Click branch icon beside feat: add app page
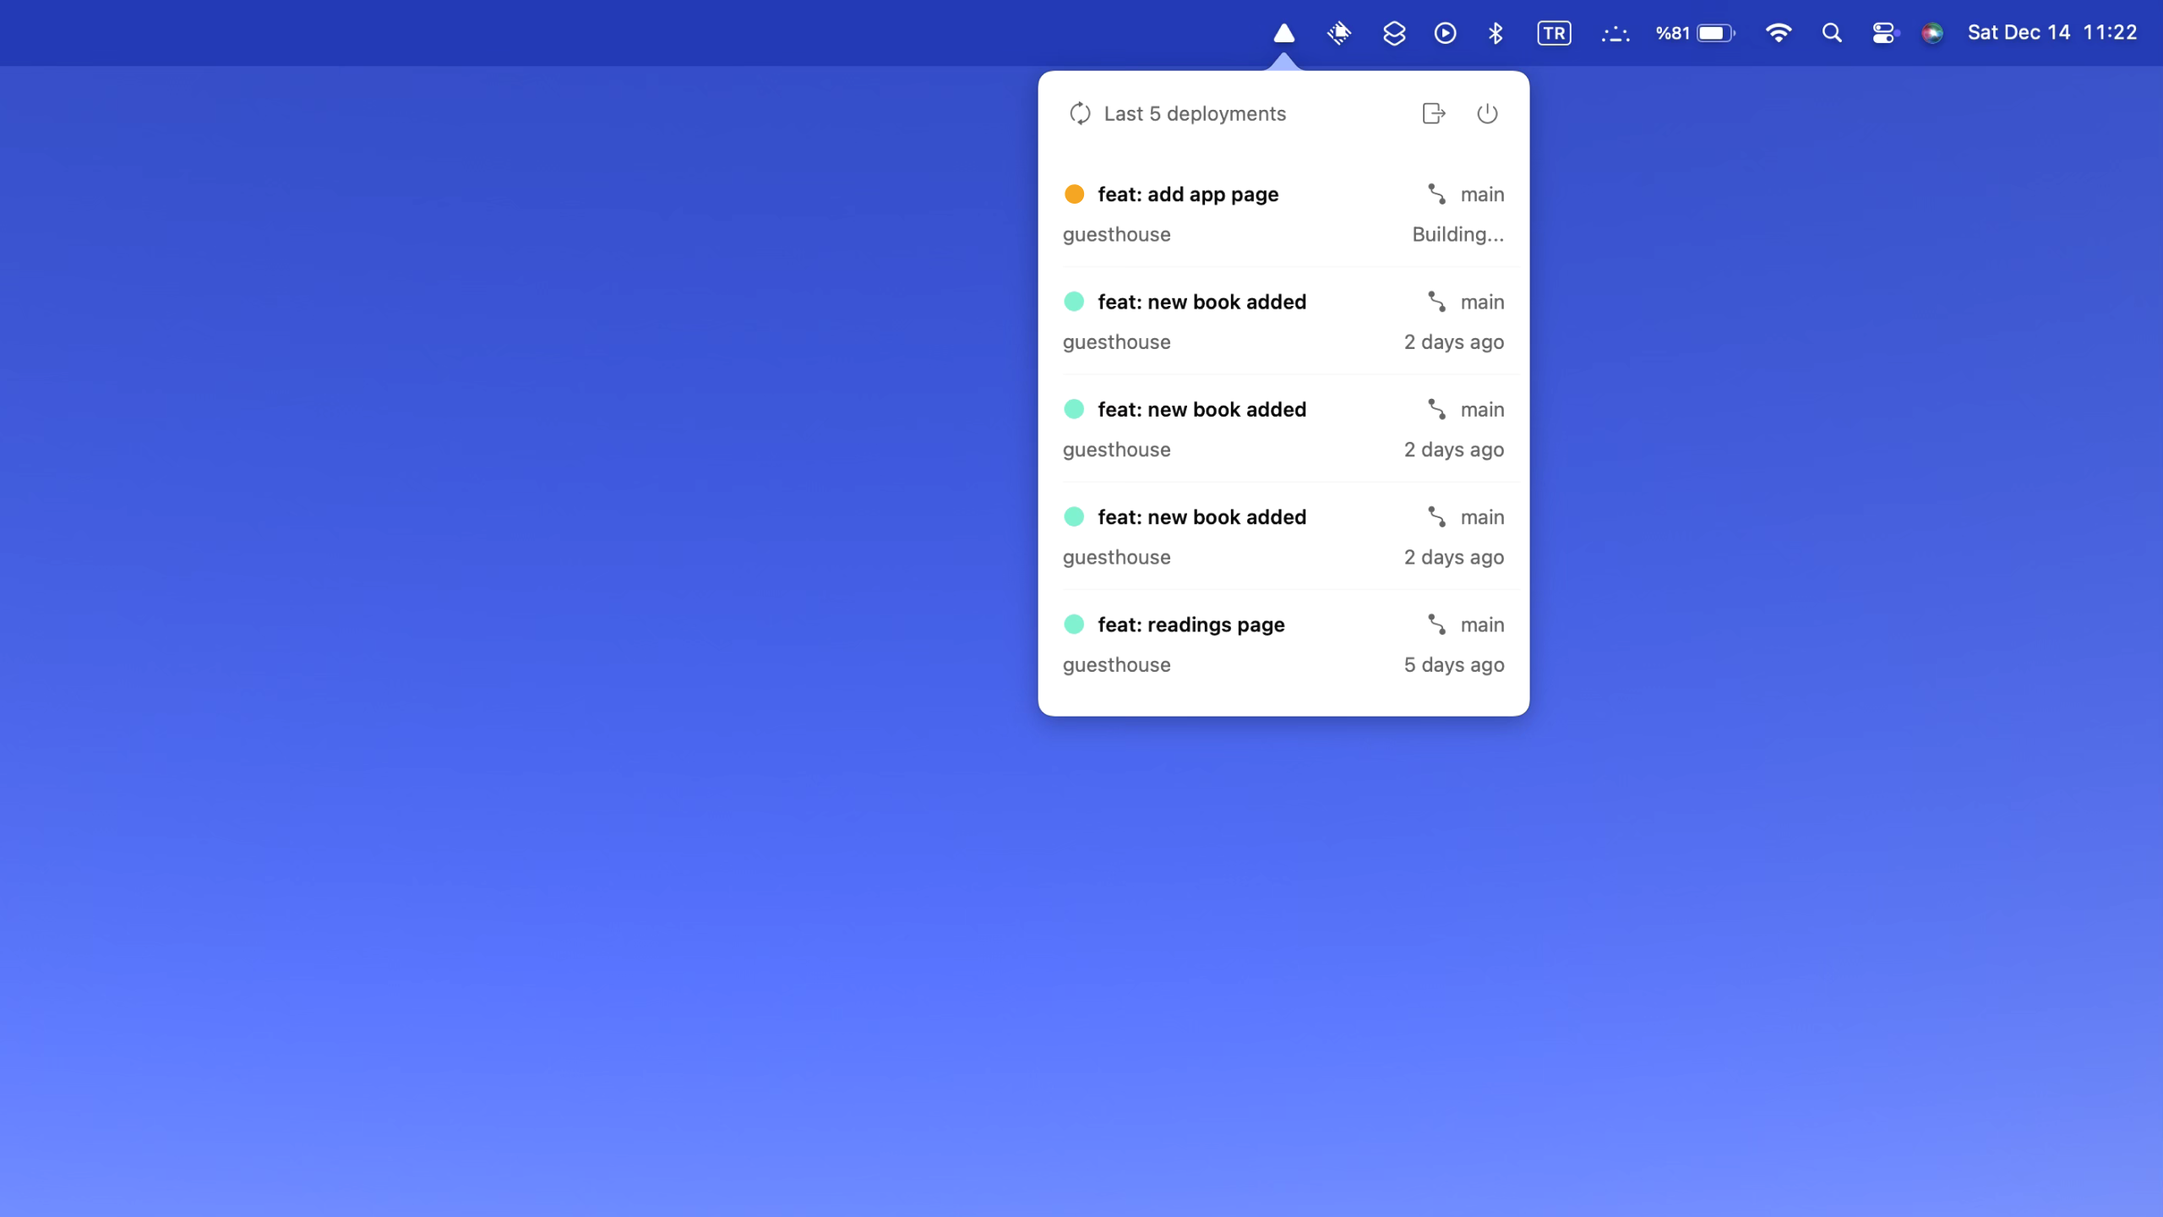 pyautogui.click(x=1436, y=194)
